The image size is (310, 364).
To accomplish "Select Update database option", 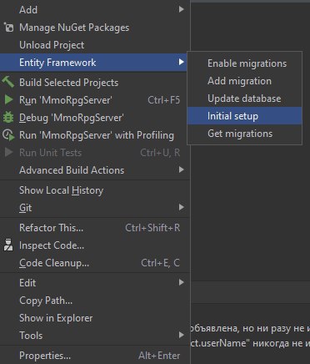I will tap(244, 99).
